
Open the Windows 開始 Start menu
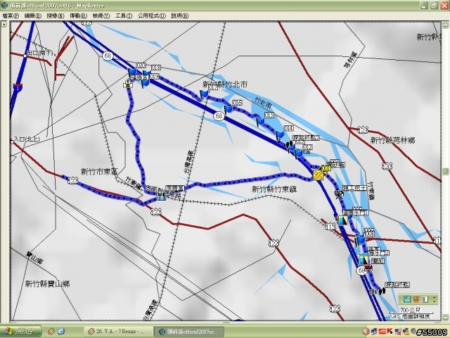pyautogui.click(x=20, y=331)
